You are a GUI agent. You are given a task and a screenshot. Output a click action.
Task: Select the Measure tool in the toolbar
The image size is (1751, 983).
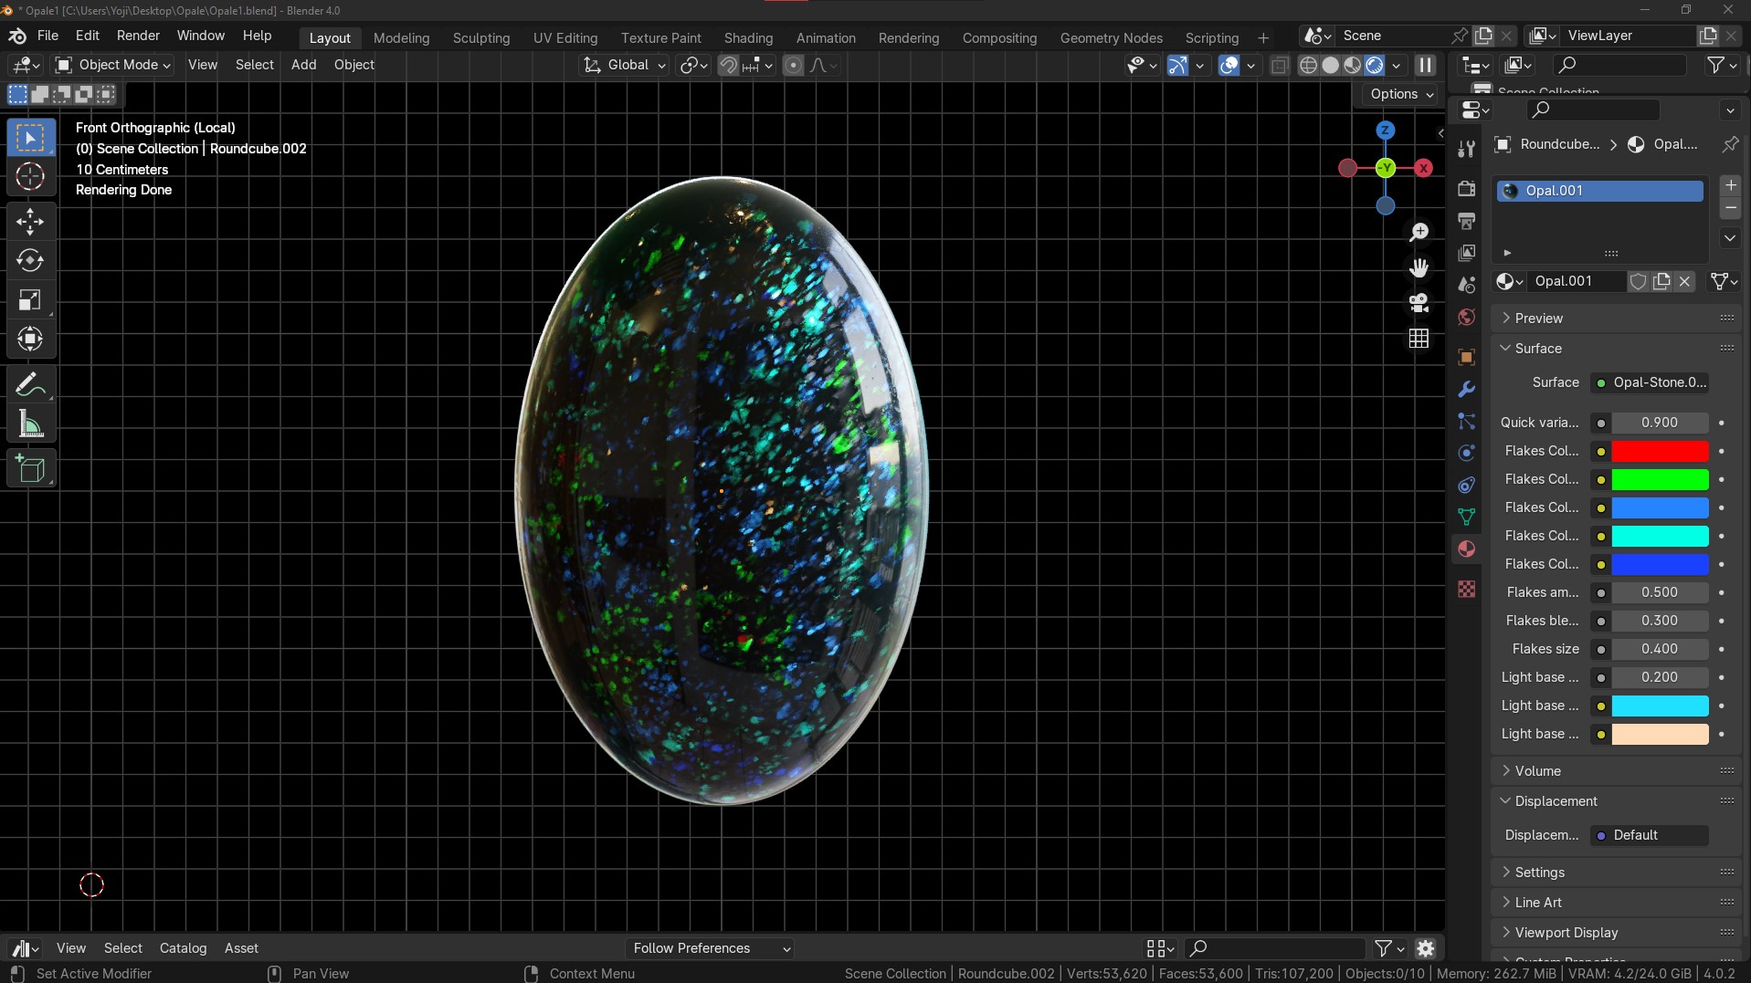point(30,424)
